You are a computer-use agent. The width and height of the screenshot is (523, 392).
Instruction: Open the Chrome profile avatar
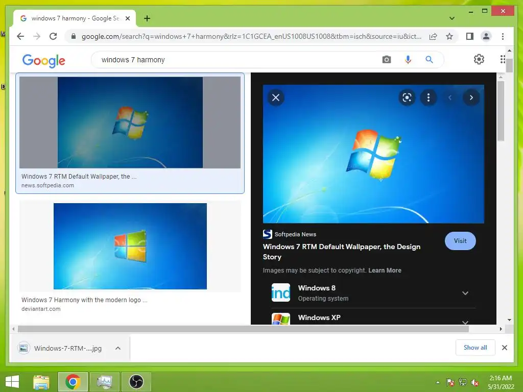486,36
